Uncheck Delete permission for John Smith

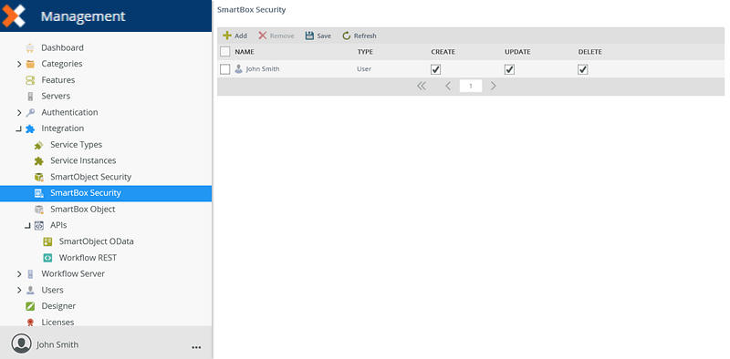(x=583, y=69)
